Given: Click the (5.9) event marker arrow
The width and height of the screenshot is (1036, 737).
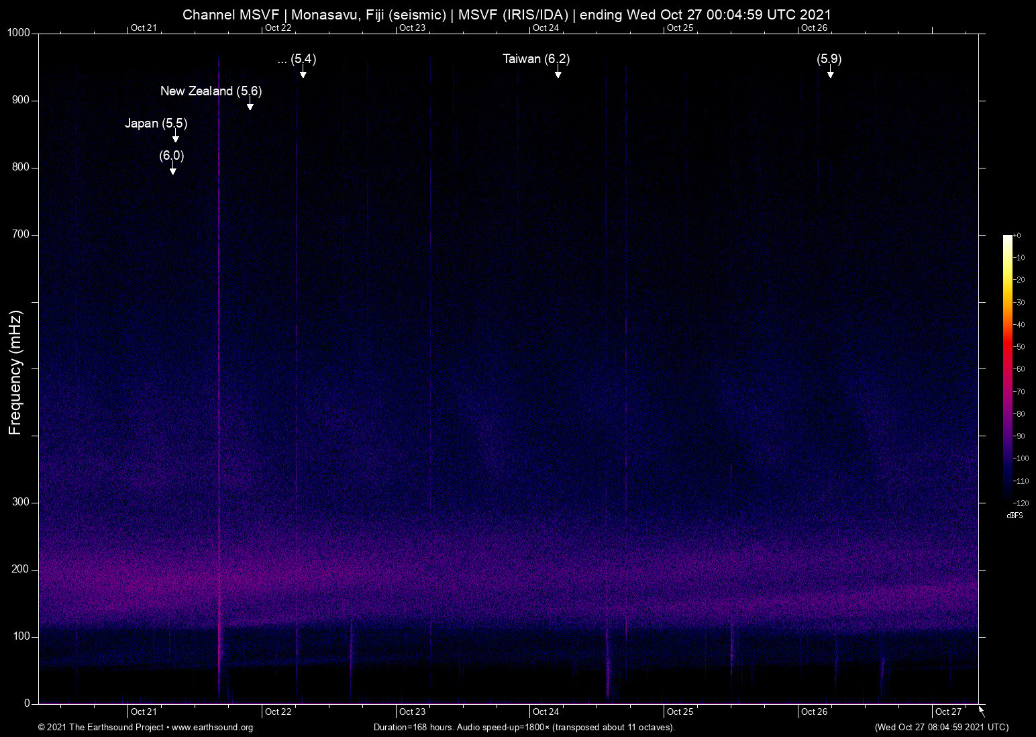Looking at the screenshot, I should coord(830,72).
